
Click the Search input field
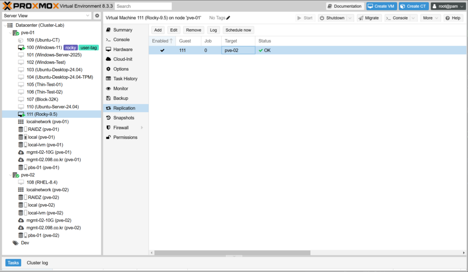pyautogui.click(x=143, y=6)
